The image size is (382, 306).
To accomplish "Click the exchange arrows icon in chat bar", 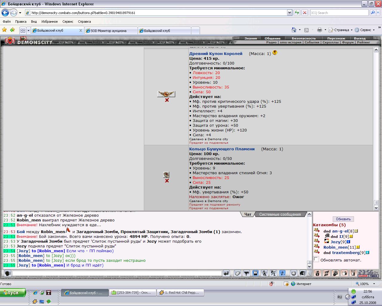I will 326,273.
